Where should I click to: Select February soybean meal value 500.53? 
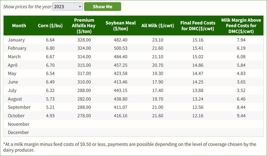point(121,48)
